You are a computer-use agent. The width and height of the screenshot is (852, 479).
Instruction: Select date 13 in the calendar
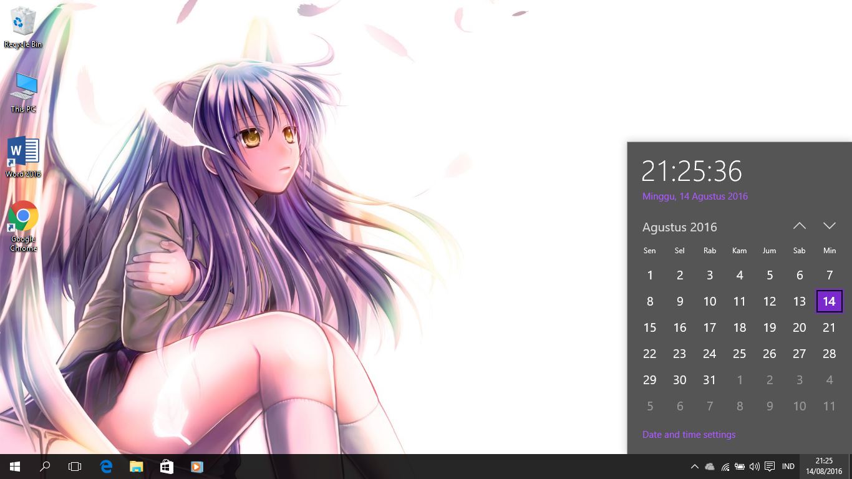pyautogui.click(x=800, y=301)
